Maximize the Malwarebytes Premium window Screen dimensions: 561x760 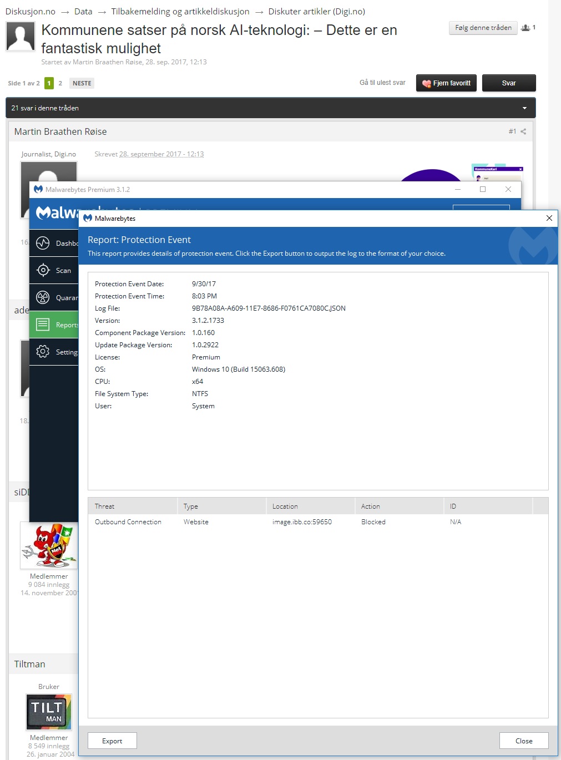click(x=483, y=189)
